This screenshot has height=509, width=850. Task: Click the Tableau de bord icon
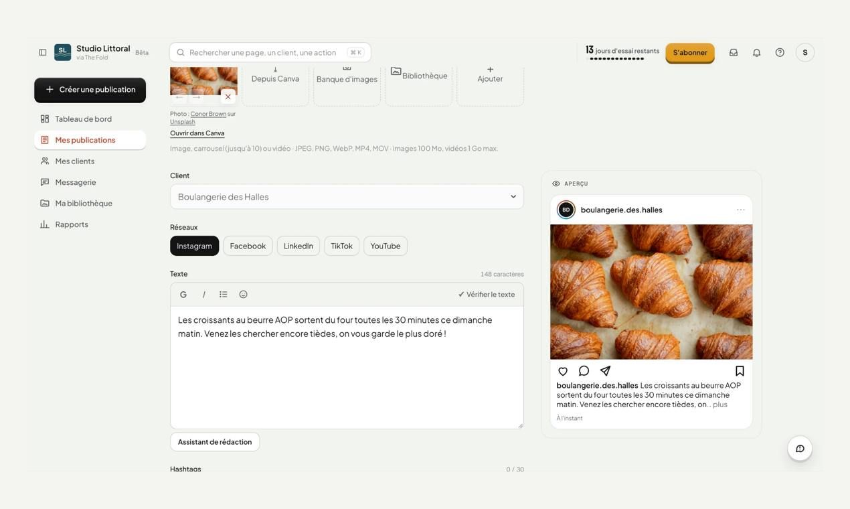pyautogui.click(x=45, y=119)
